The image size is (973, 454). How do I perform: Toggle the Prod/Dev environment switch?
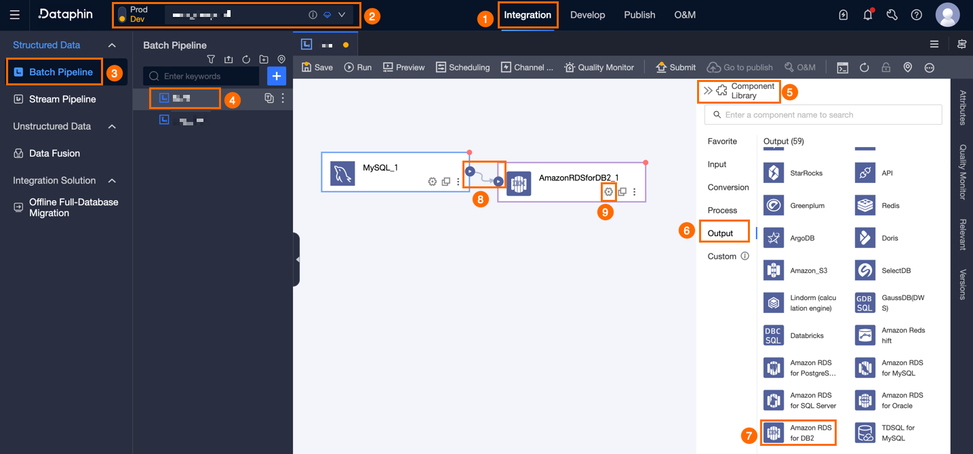coord(122,14)
